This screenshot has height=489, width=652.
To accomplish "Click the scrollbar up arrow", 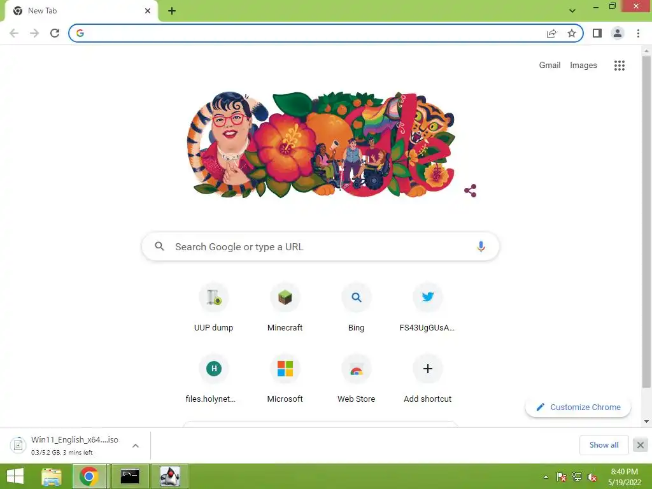I will 646,50.
